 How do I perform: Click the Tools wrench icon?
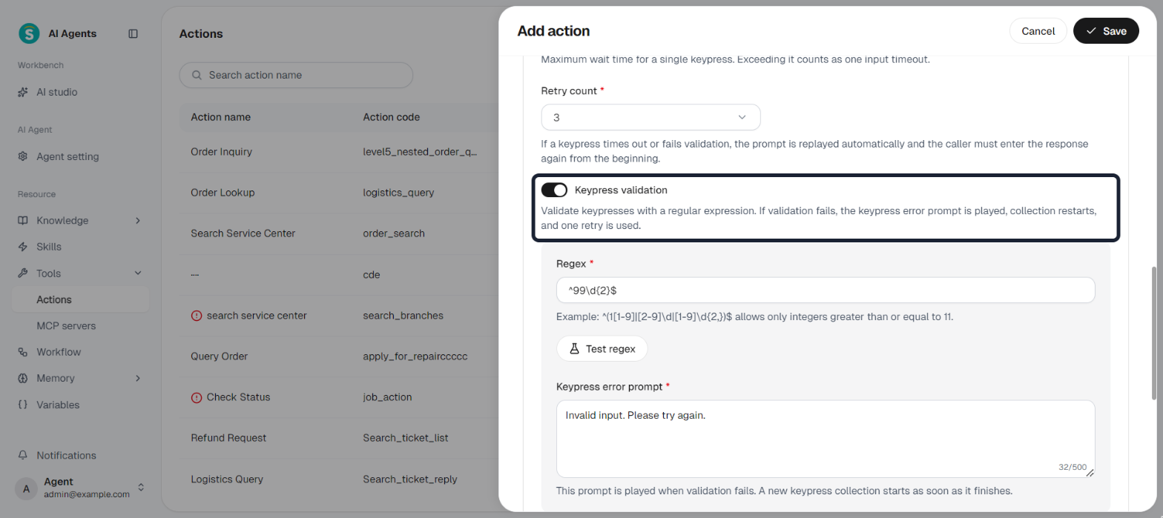tap(23, 273)
